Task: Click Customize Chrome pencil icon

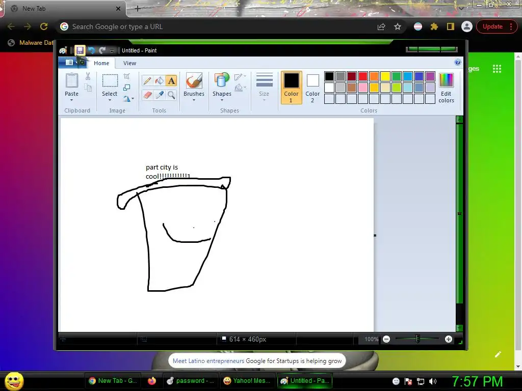Action: tap(498, 354)
